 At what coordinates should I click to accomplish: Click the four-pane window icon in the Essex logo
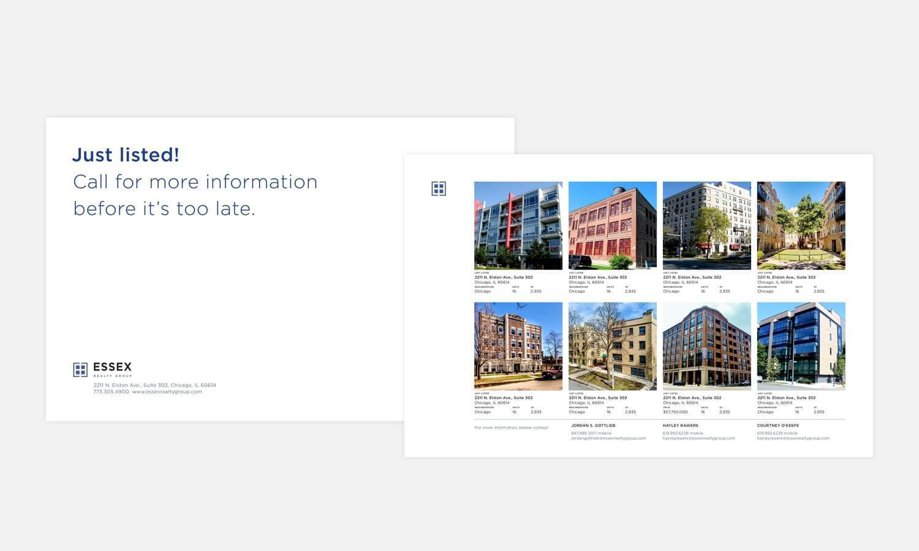point(80,368)
